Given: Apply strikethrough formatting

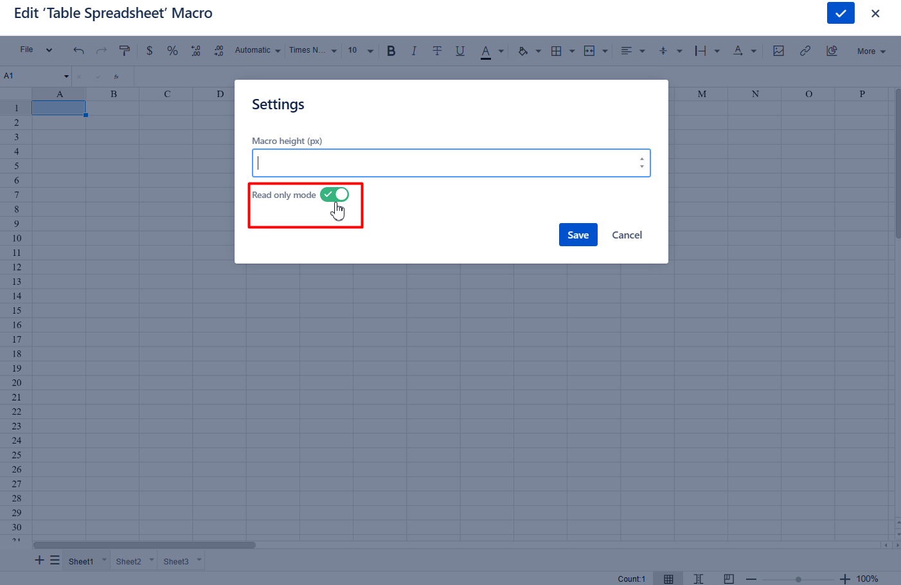Looking at the screenshot, I should pos(437,51).
